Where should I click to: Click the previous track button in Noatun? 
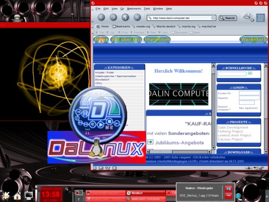[78, 112]
